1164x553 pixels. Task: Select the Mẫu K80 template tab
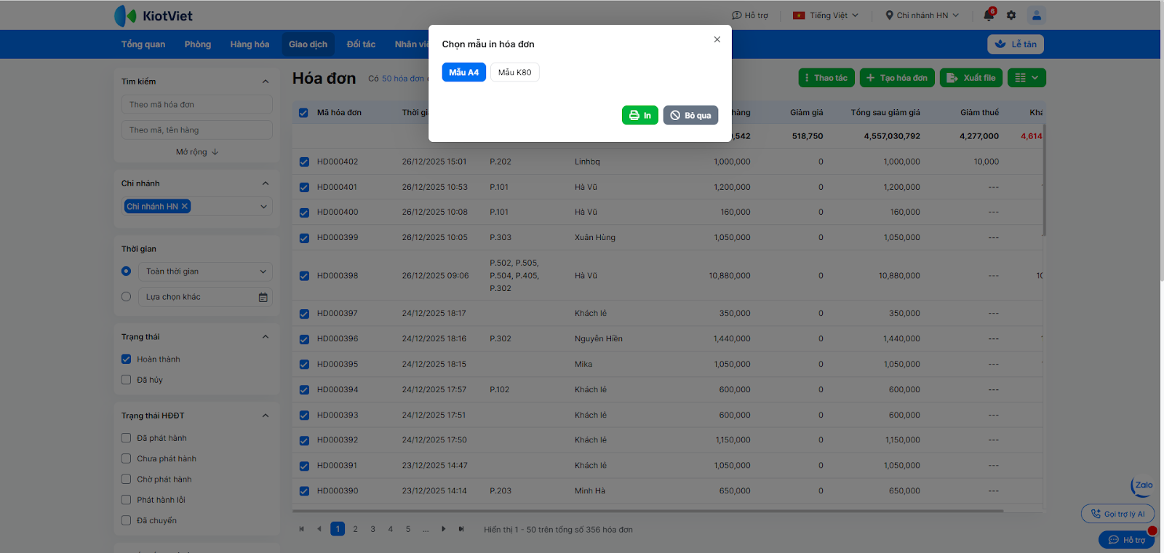[514, 72]
